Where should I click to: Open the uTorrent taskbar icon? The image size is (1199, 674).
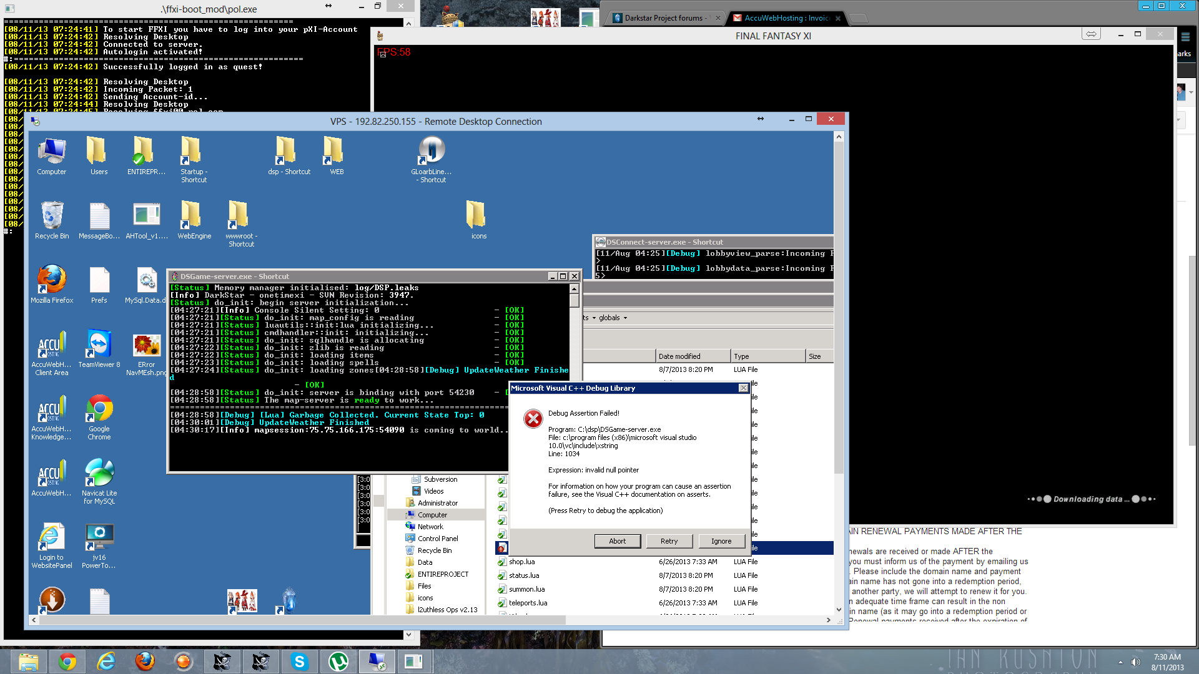pos(338,662)
